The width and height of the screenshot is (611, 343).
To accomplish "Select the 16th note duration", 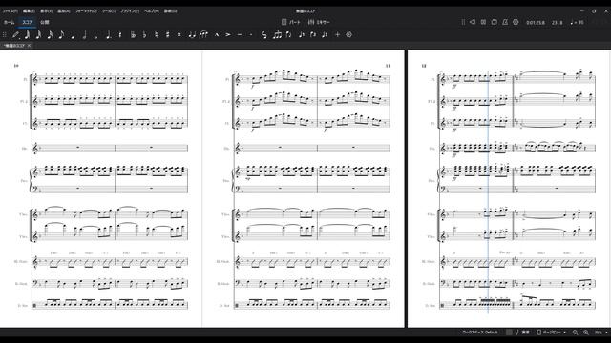I will pyautogui.click(x=50, y=35).
